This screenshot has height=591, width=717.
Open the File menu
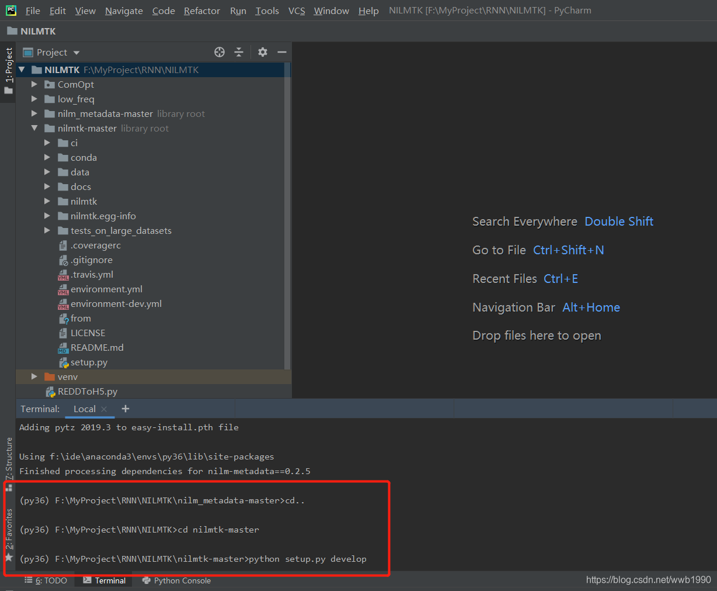pyautogui.click(x=33, y=11)
